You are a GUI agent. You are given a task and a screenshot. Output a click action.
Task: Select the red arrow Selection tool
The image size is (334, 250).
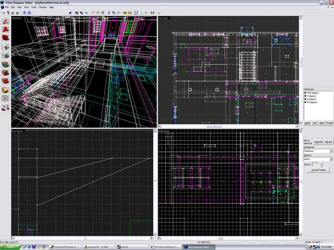click(x=5, y=21)
